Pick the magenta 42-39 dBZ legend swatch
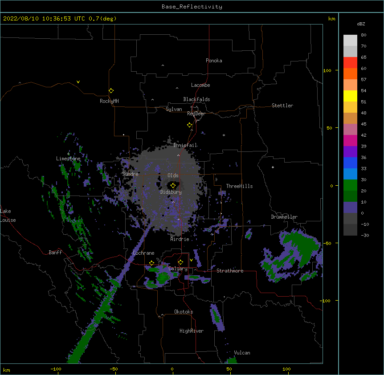384x375 pixels. tap(350, 140)
